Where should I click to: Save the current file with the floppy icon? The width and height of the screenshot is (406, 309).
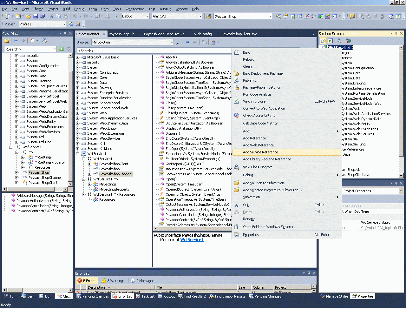(x=36, y=16)
